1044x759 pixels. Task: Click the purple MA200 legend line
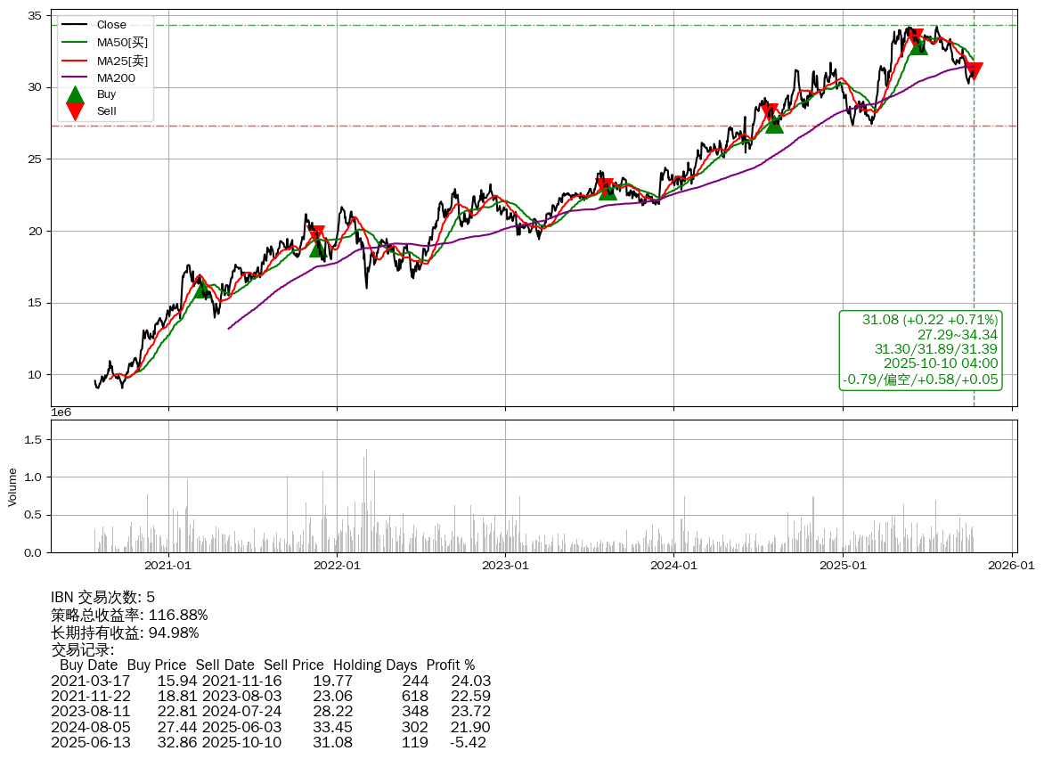click(x=76, y=78)
